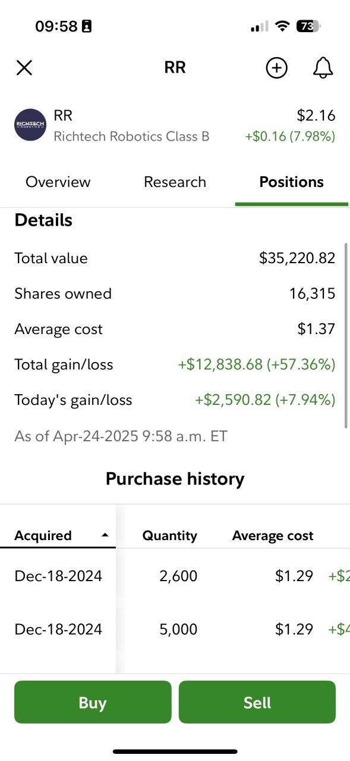Image resolution: width=350 pixels, height=761 pixels.
Task: Tap the ID card icon beside the time
Action: pos(87,26)
